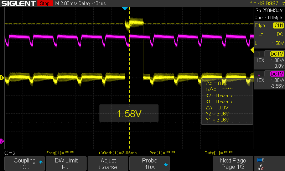Click the channel 1 ground marker on left edge

2,77
